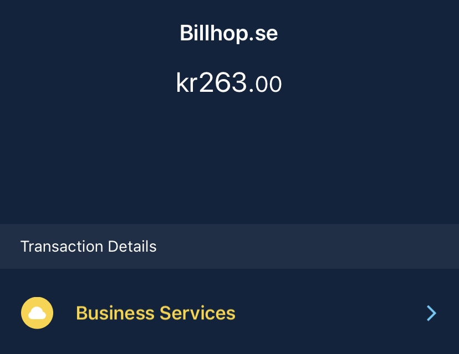Click the word Services in the category

tap(197, 313)
